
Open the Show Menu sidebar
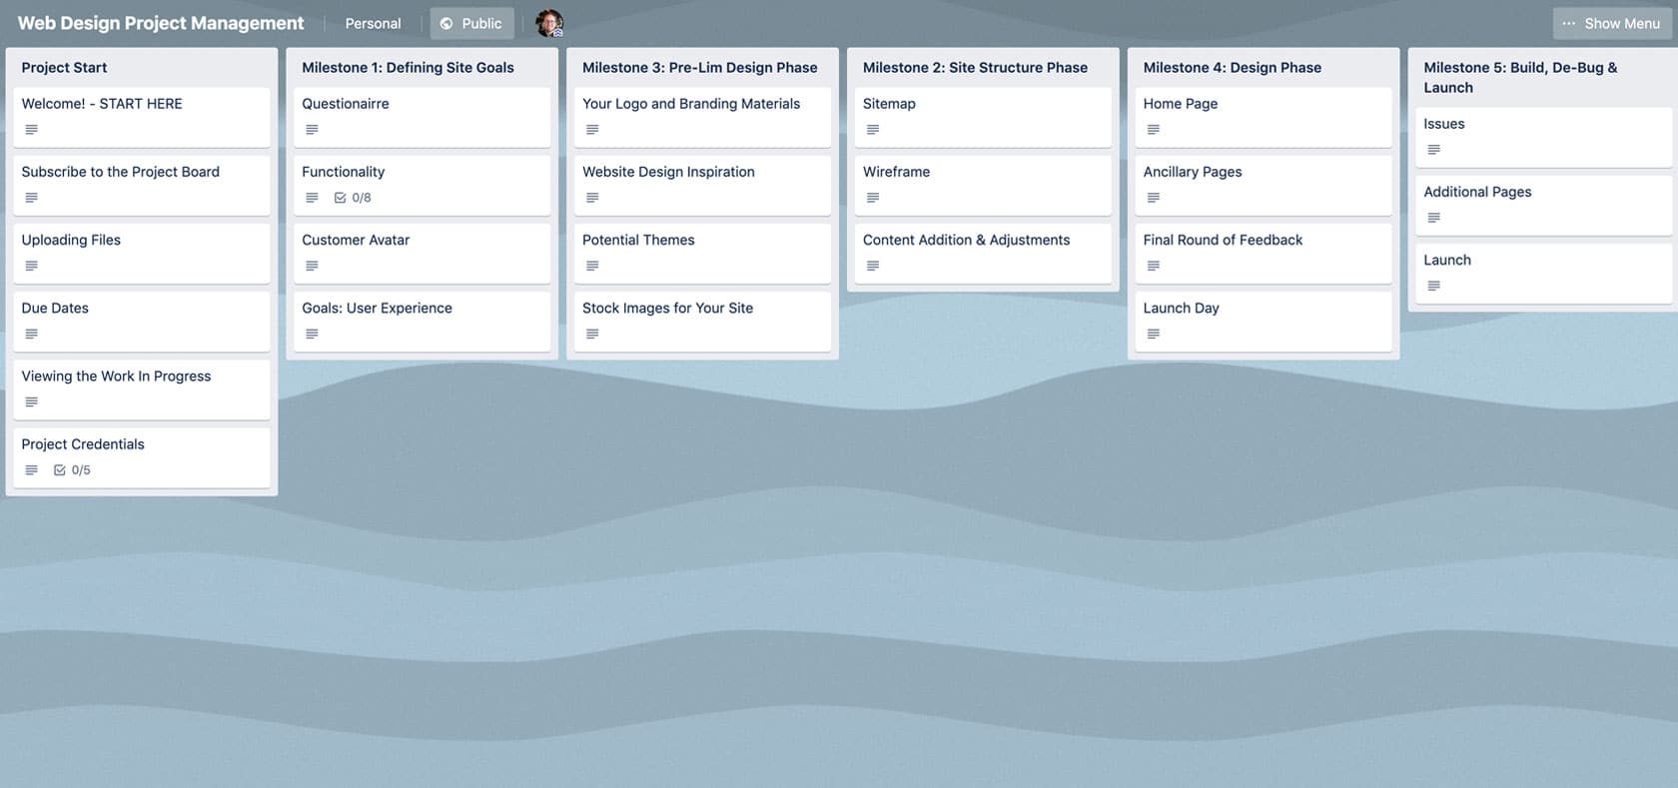click(1612, 23)
